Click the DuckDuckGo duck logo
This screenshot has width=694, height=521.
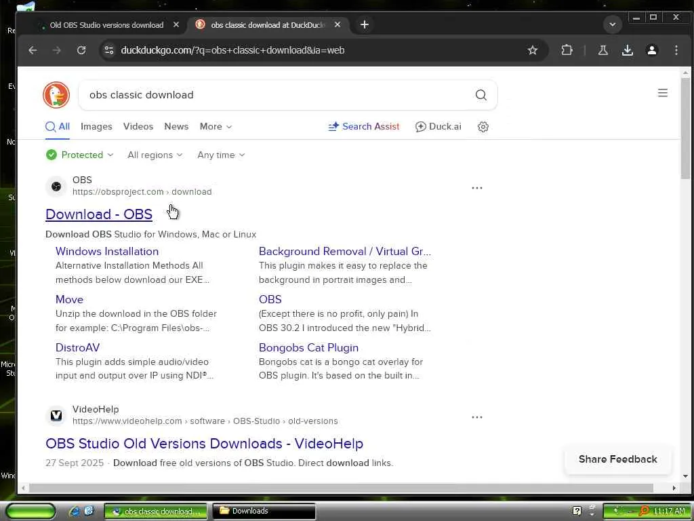click(56, 95)
